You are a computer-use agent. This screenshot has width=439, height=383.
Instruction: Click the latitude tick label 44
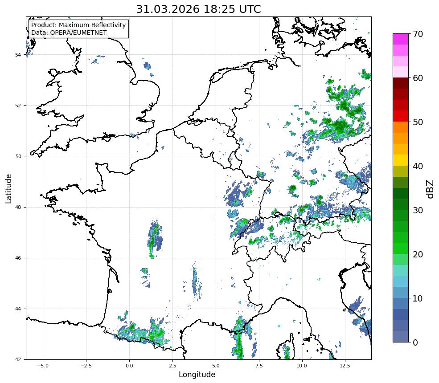click(x=18, y=309)
